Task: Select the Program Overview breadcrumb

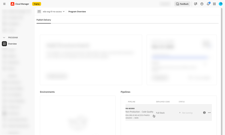Action: pyautogui.click(x=77, y=12)
